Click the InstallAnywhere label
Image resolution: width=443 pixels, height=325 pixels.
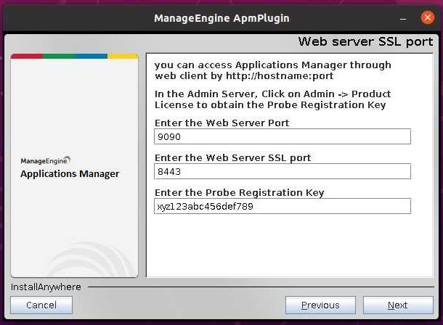(x=46, y=287)
